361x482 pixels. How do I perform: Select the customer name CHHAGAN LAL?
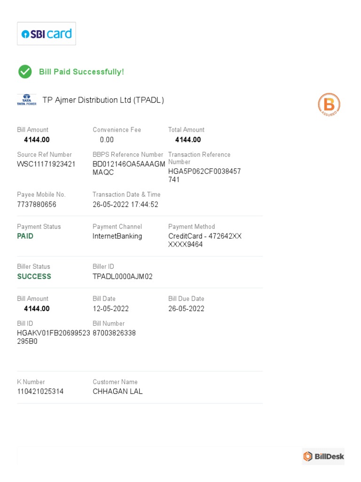tap(118, 392)
